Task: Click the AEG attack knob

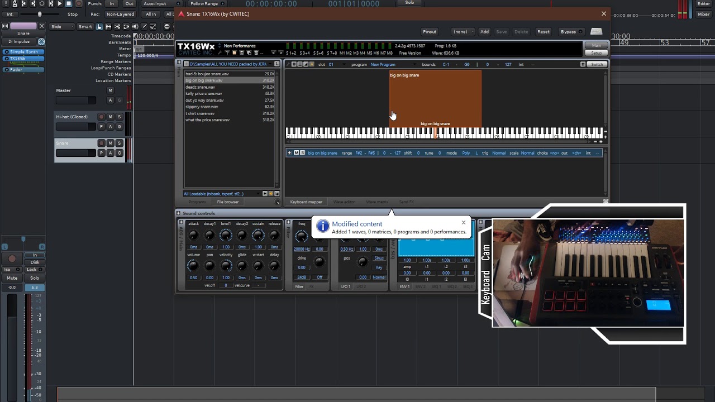Action: pos(193,236)
